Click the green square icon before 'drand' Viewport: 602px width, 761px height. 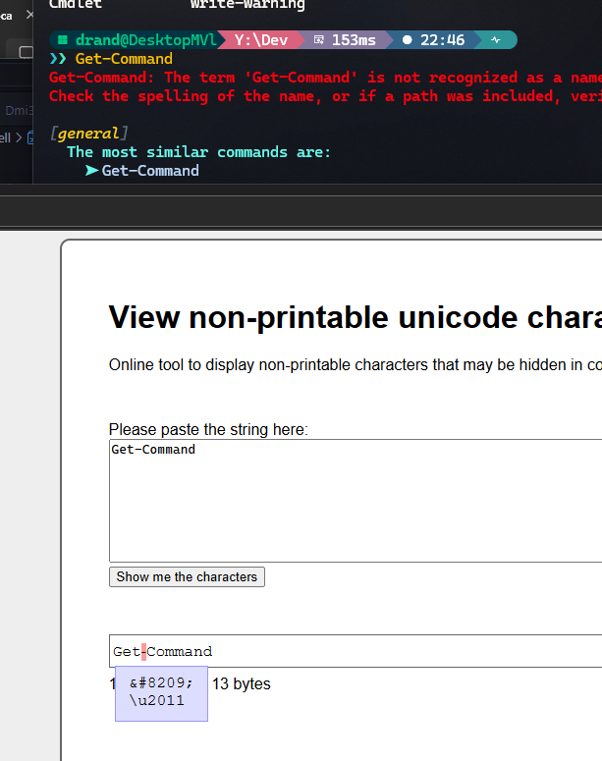pyautogui.click(x=62, y=40)
